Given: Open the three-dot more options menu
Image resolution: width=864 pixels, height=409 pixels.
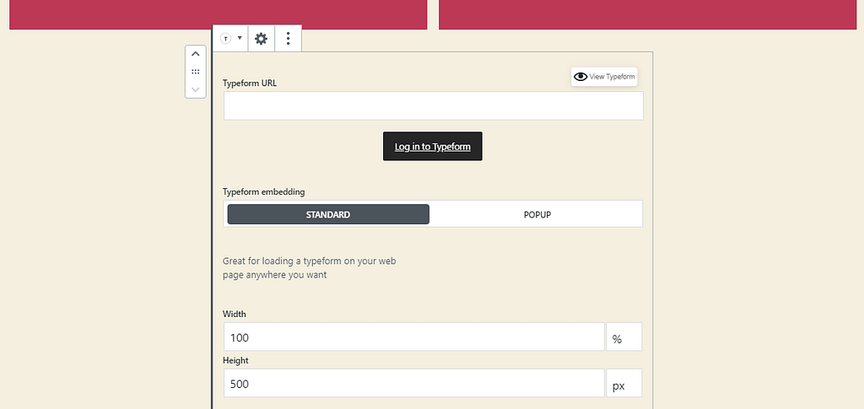Looking at the screenshot, I should click(x=288, y=39).
